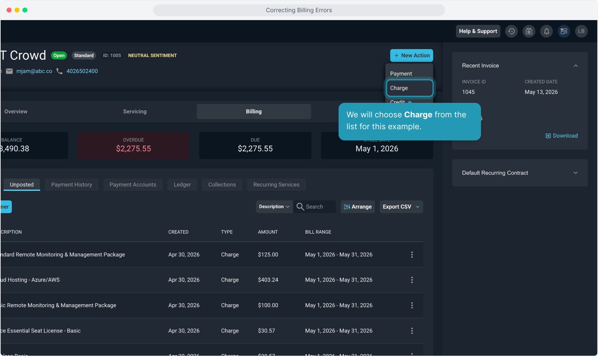Choose Payment from the action list

click(x=409, y=74)
